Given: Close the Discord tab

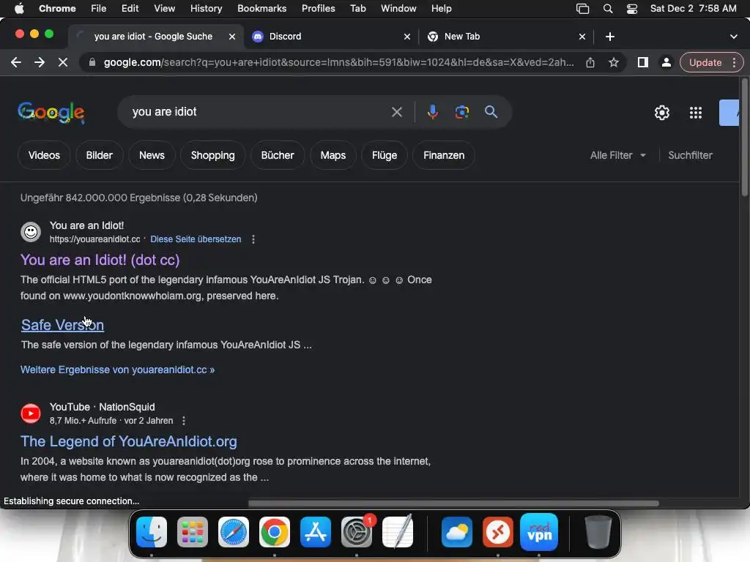Looking at the screenshot, I should [x=407, y=37].
